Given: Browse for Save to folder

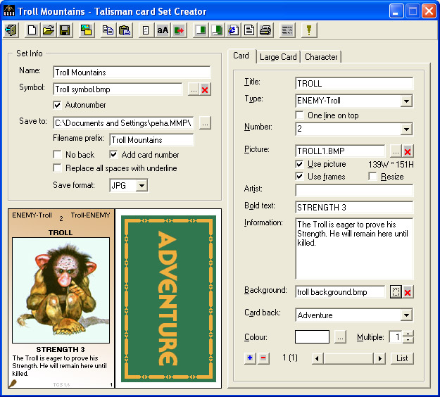Looking at the screenshot, I should coord(205,123).
